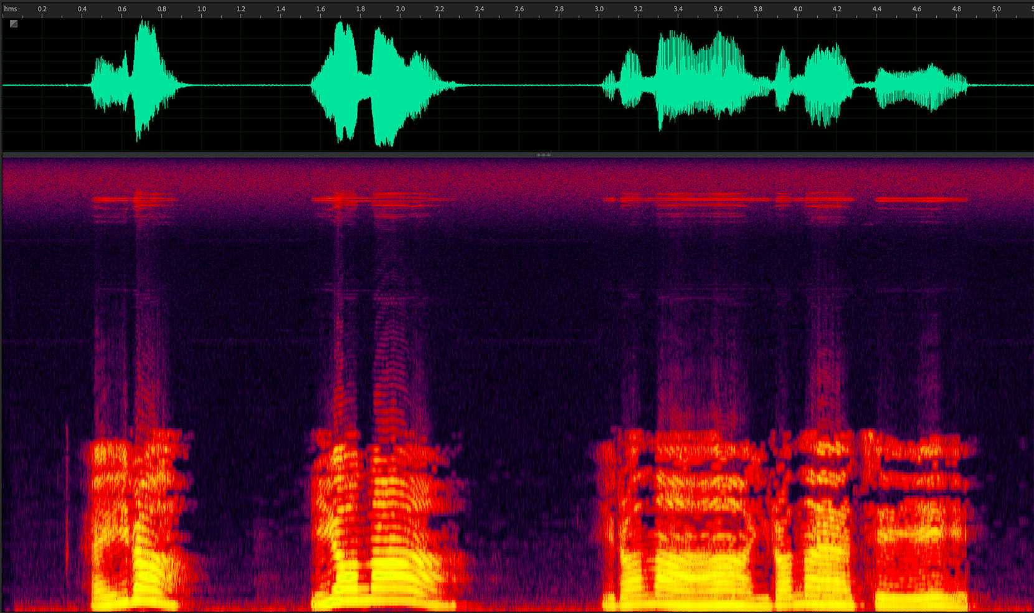Click the 2.4 label on the time ruler
Image resolution: width=1034 pixels, height=613 pixels.
pos(480,9)
